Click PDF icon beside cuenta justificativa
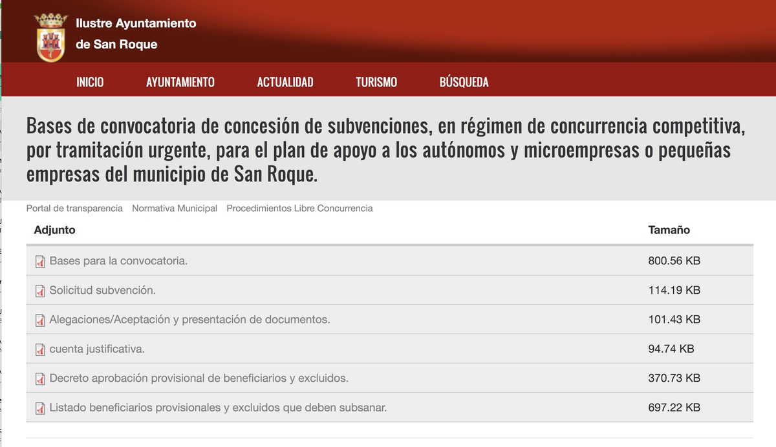 [x=40, y=349]
